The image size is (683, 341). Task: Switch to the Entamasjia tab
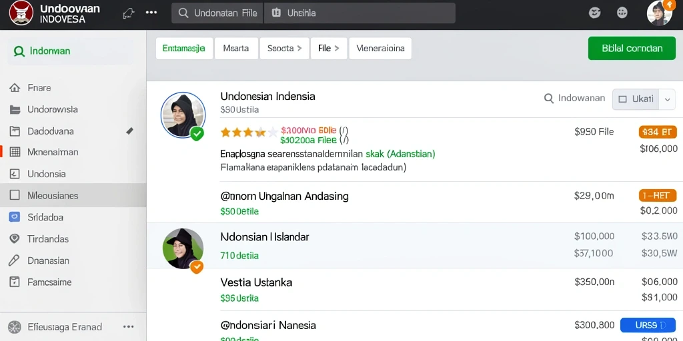pyautogui.click(x=184, y=48)
